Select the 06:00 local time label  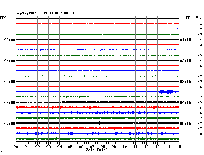(x=10, y=103)
